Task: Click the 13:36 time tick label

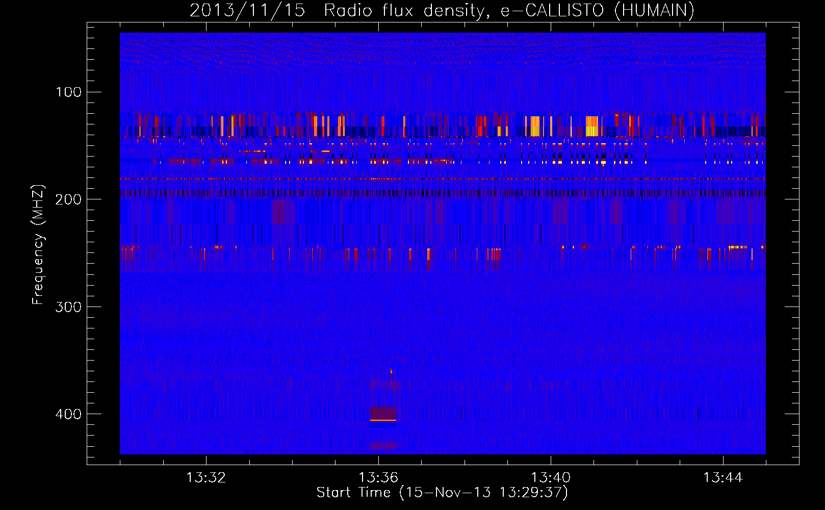Action: click(x=378, y=477)
